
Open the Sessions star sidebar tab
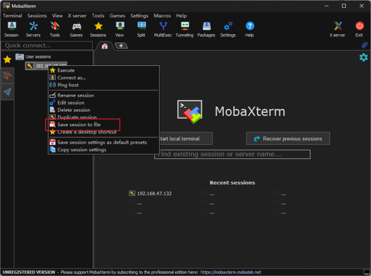7,59
